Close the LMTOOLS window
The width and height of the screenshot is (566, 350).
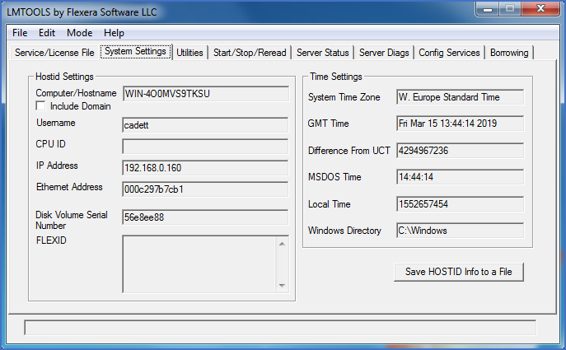[540, 9]
